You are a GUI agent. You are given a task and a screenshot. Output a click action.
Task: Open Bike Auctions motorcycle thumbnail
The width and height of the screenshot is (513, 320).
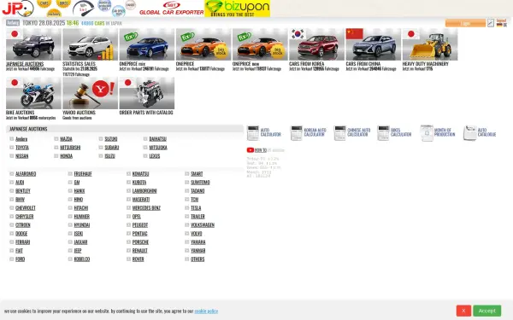[x=33, y=93]
